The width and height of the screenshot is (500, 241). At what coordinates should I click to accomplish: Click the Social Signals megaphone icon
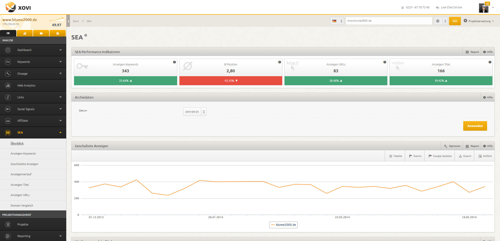click(8, 109)
